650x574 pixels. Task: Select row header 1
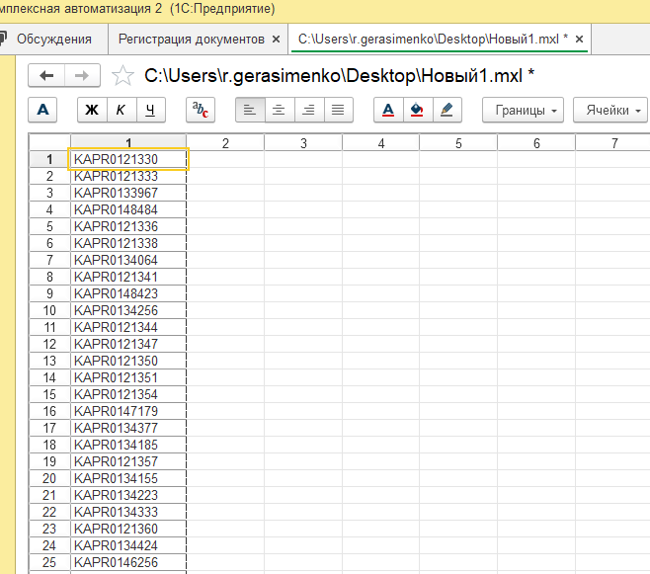(x=49, y=159)
